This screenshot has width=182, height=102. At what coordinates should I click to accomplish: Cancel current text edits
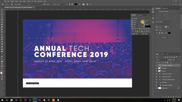pos(87,4)
